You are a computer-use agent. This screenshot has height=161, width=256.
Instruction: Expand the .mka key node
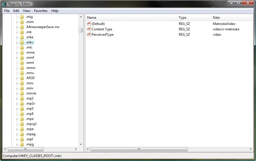17,37
